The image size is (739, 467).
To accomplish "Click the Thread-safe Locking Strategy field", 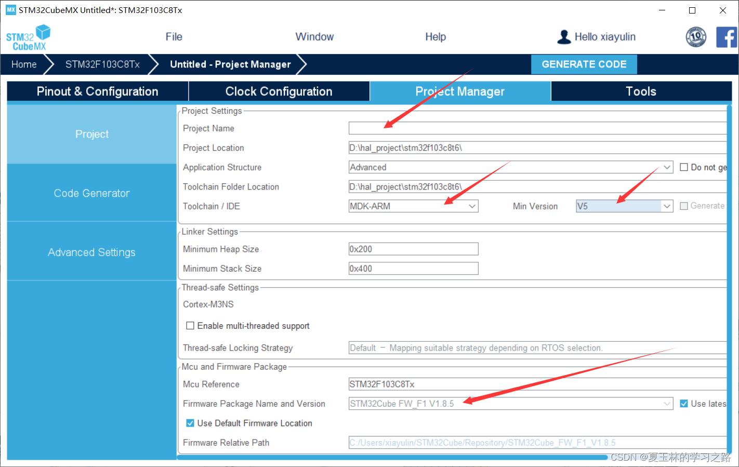I will tap(537, 348).
